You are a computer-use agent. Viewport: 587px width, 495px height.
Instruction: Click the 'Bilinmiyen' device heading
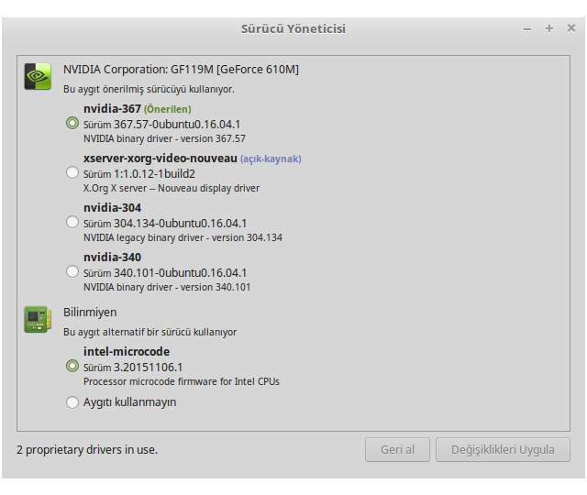tap(90, 313)
